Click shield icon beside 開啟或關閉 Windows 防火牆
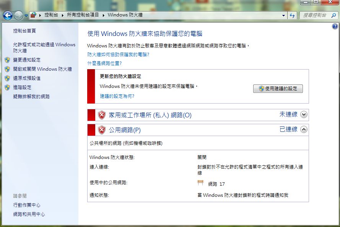The image size is (340, 227). pyautogui.click(x=7, y=69)
